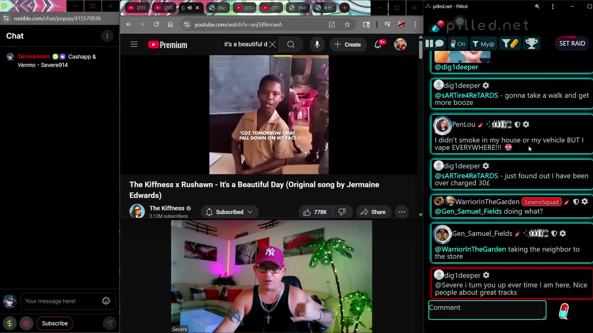Open settings gear on PenLou's message

526,124
